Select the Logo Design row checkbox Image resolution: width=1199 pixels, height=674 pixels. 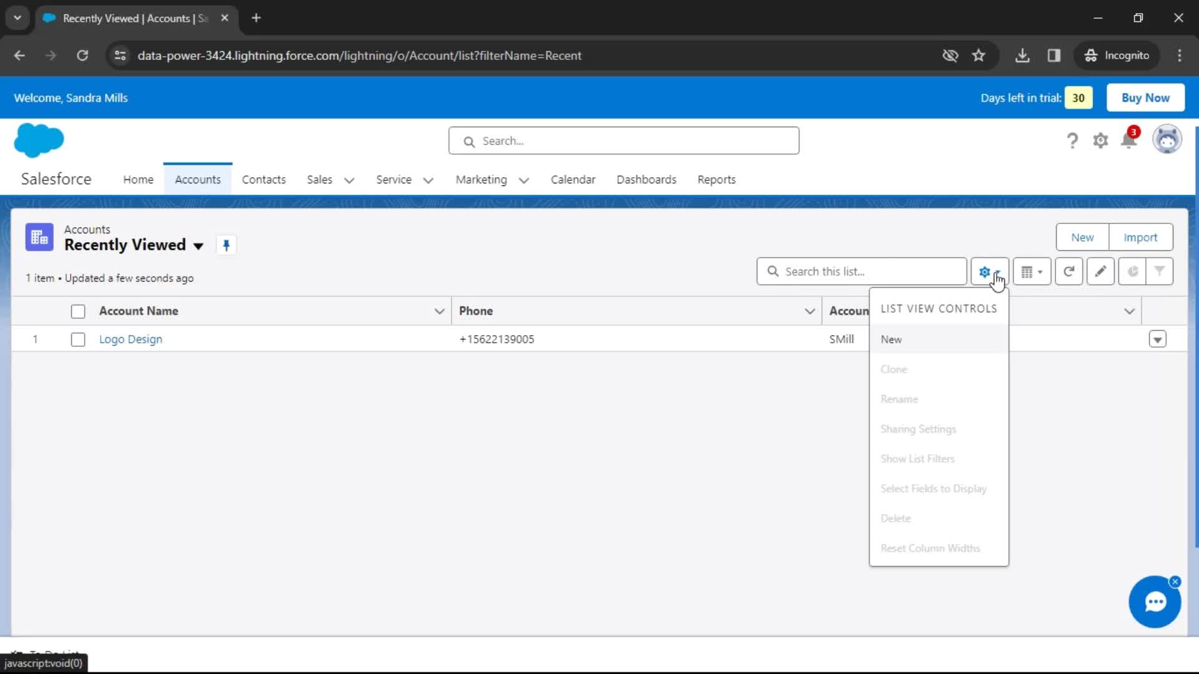pyautogui.click(x=78, y=339)
